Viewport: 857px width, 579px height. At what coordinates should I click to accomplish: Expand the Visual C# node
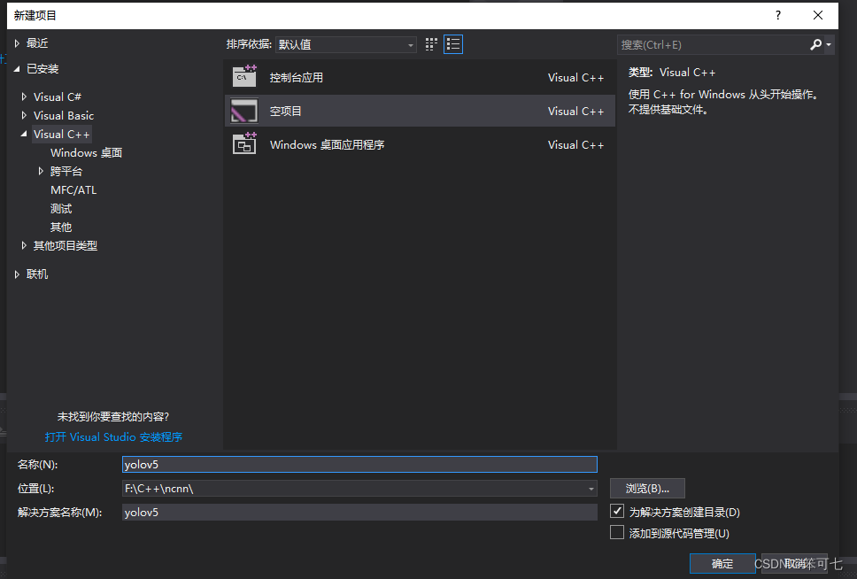click(24, 96)
